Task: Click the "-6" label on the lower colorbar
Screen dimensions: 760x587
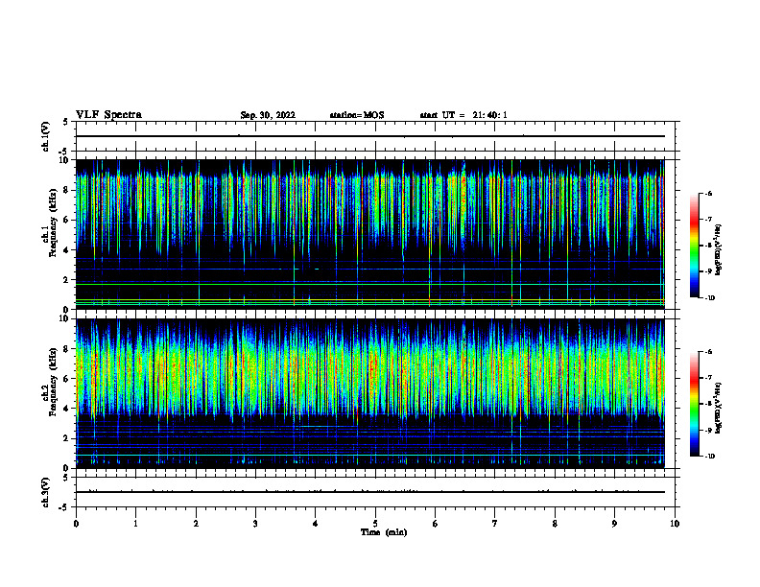Action: click(708, 352)
